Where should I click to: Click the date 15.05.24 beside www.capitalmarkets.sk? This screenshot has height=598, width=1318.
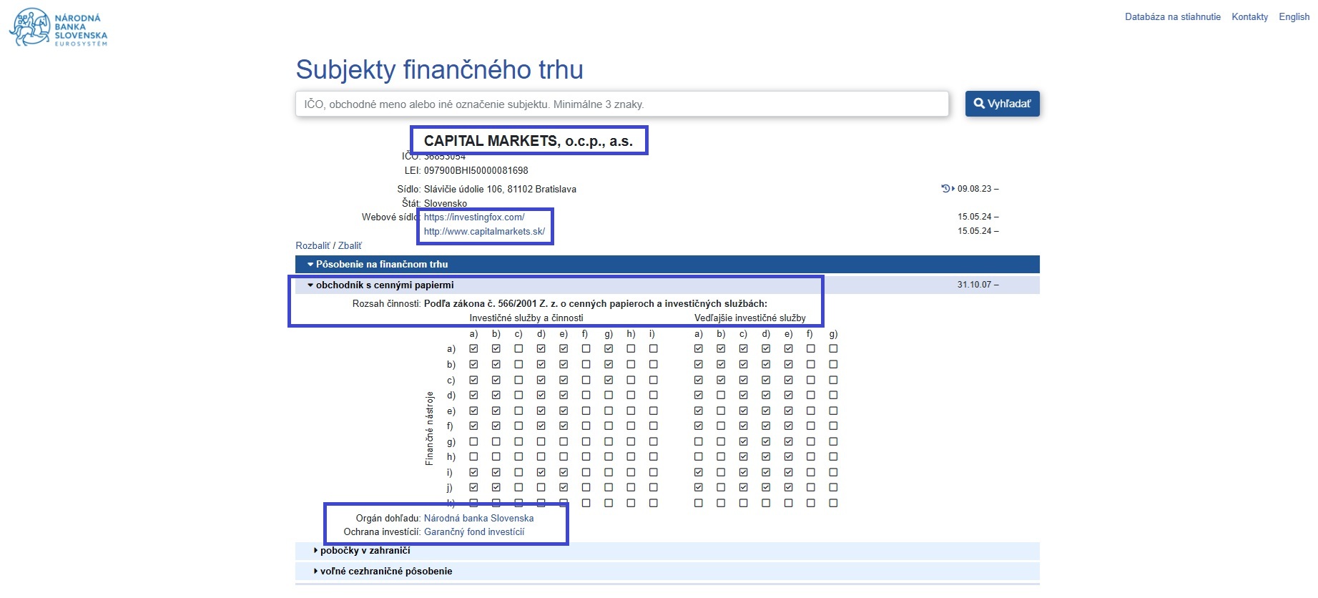(978, 231)
